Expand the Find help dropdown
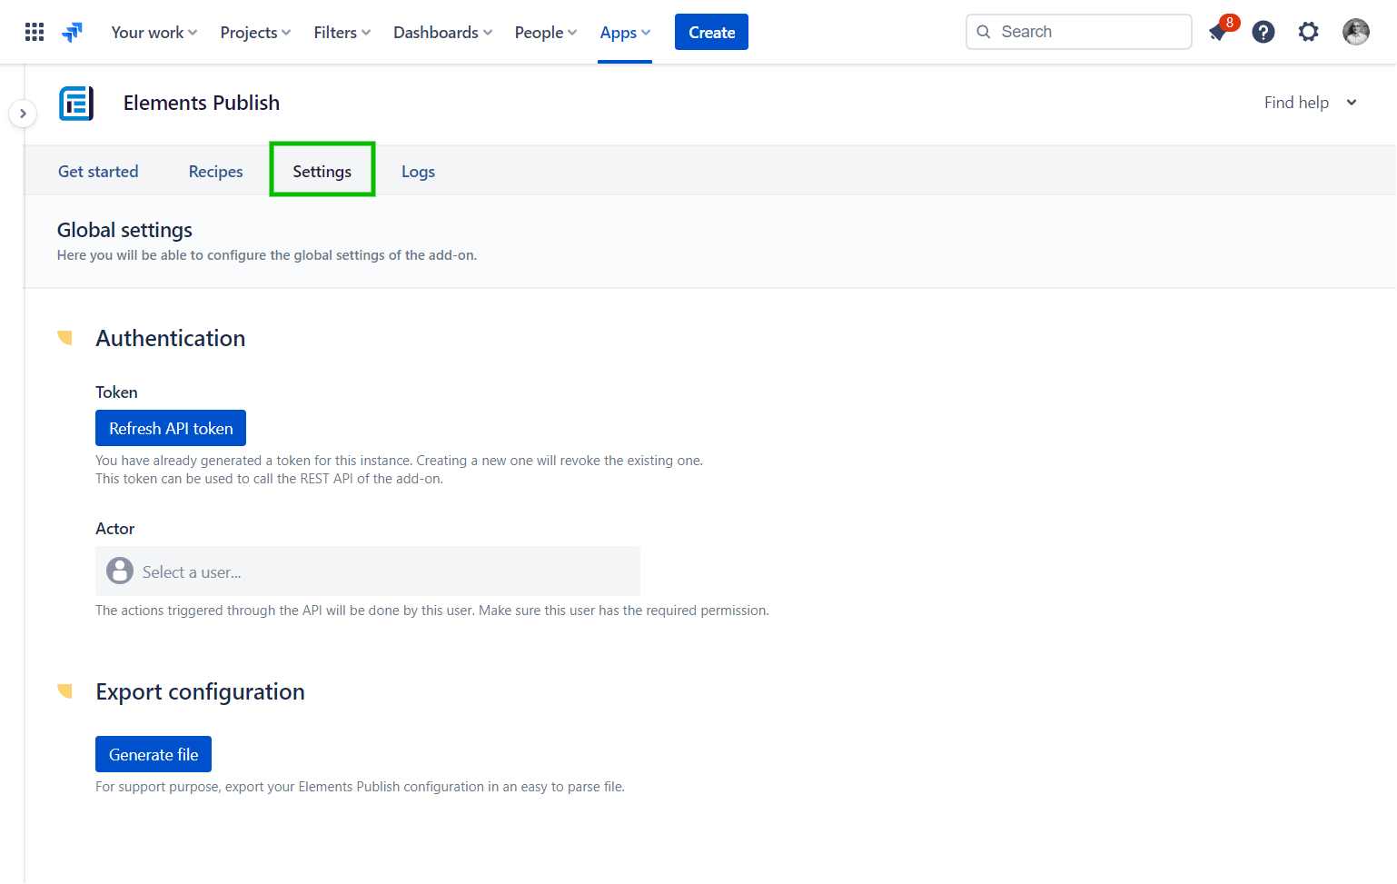The image size is (1397, 884). pyautogui.click(x=1310, y=103)
